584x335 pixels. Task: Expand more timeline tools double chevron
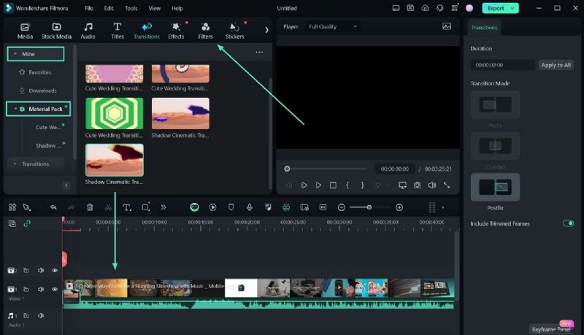tap(164, 207)
